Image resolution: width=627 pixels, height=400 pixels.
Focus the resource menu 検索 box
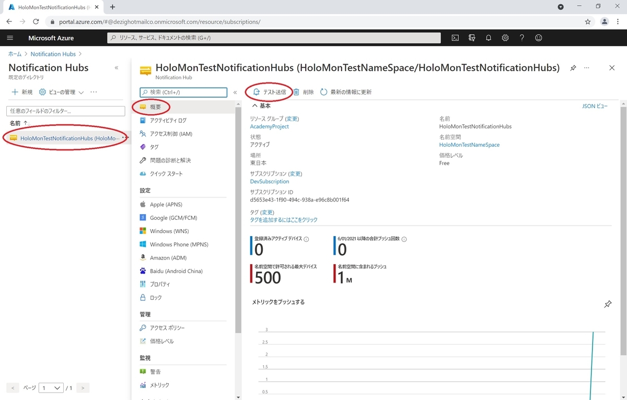pos(183,92)
